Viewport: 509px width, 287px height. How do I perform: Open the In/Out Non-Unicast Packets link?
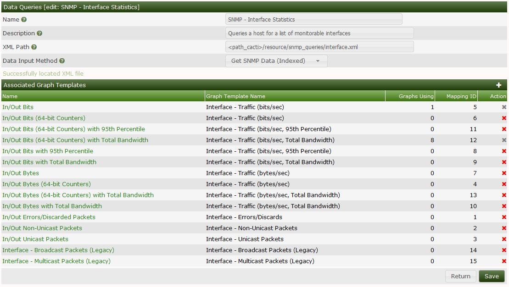tap(42, 228)
